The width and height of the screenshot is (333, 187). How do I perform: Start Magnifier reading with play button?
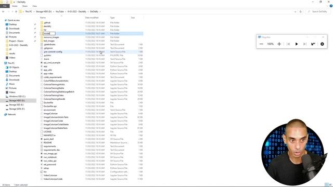(x=297, y=44)
